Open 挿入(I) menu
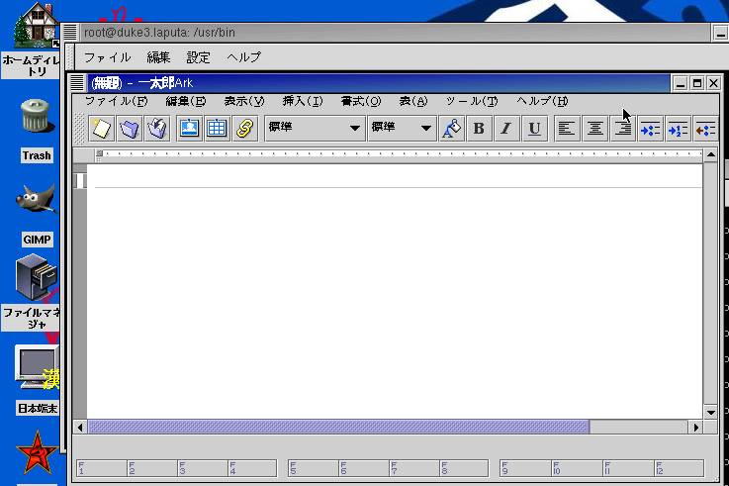The height and width of the screenshot is (486, 729). tap(303, 101)
